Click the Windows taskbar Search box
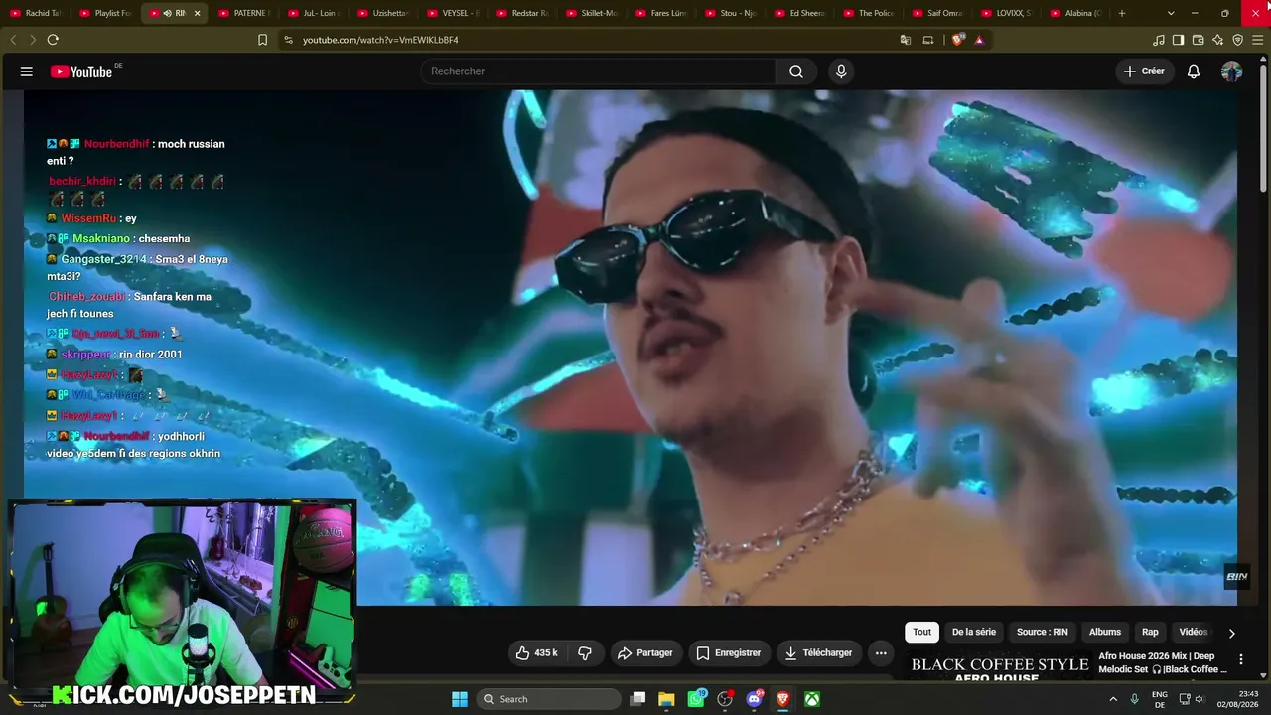Viewport: 1271px width, 715px height. point(549,699)
